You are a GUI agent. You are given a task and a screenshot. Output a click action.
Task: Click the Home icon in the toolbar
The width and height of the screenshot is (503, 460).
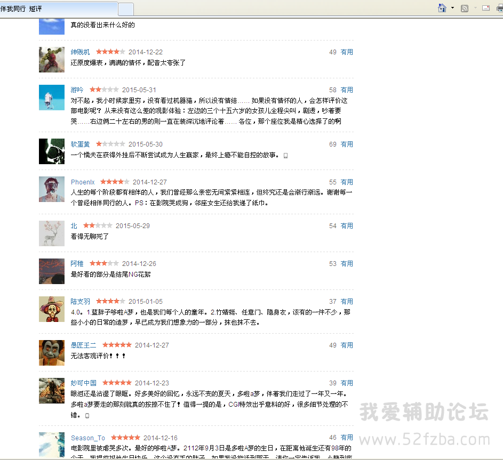point(442,8)
